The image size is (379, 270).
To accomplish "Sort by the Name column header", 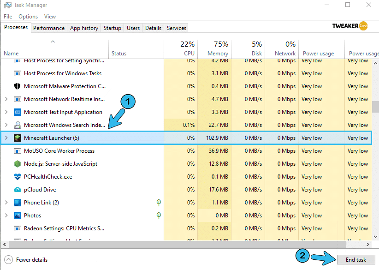I will [54, 49].
